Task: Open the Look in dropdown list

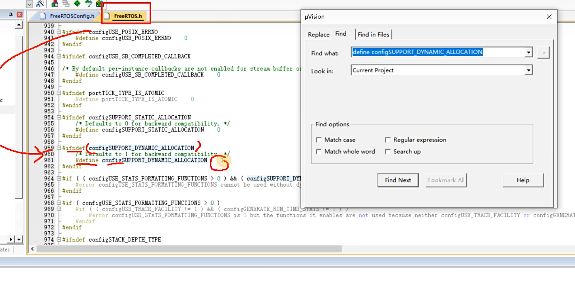Action: coord(528,70)
